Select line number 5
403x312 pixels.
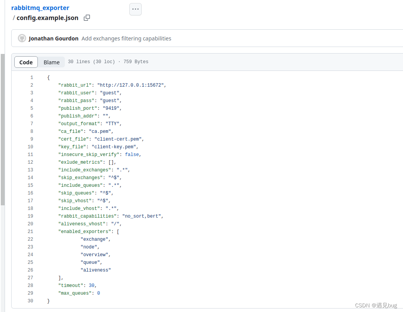coord(32,108)
